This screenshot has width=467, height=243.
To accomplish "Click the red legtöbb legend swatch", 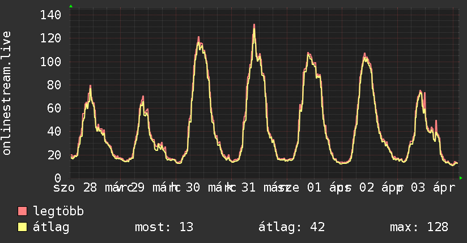I will click(x=22, y=211).
